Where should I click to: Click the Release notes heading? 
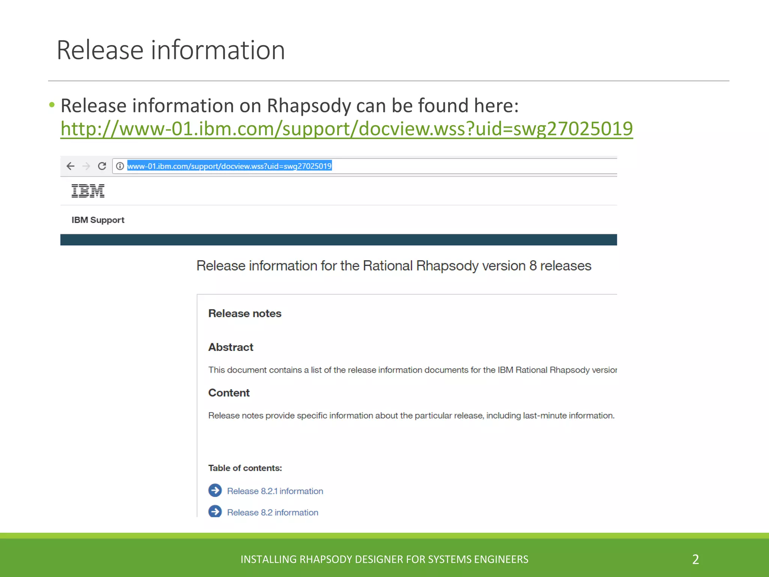click(x=244, y=313)
